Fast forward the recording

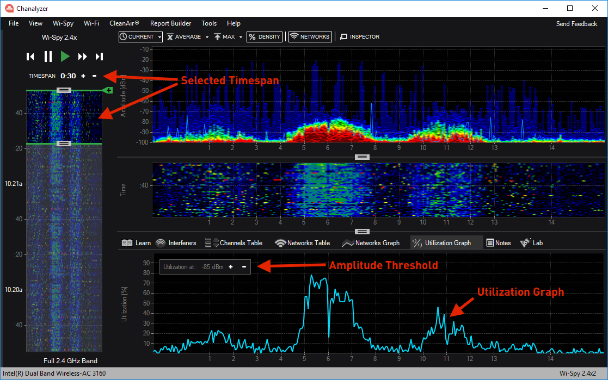(82, 57)
